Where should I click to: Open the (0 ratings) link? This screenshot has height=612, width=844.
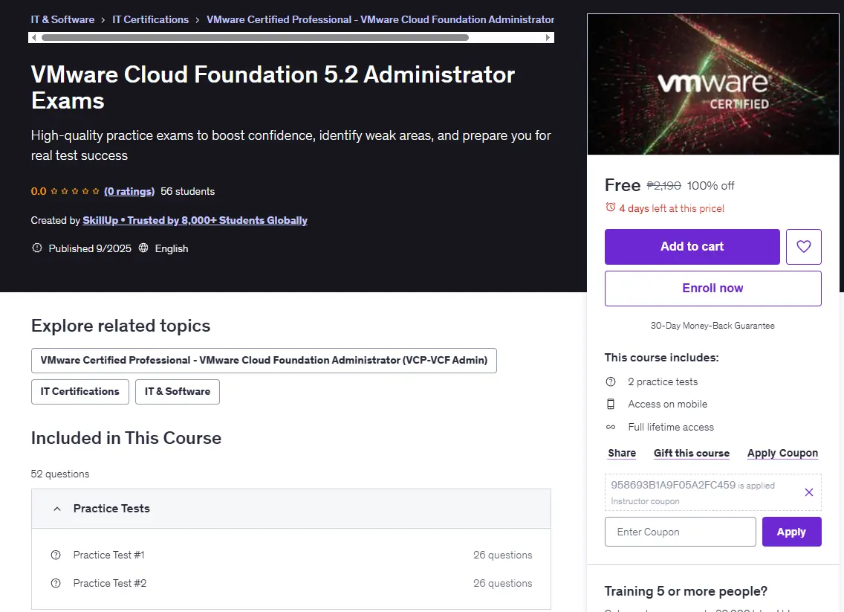(x=129, y=191)
